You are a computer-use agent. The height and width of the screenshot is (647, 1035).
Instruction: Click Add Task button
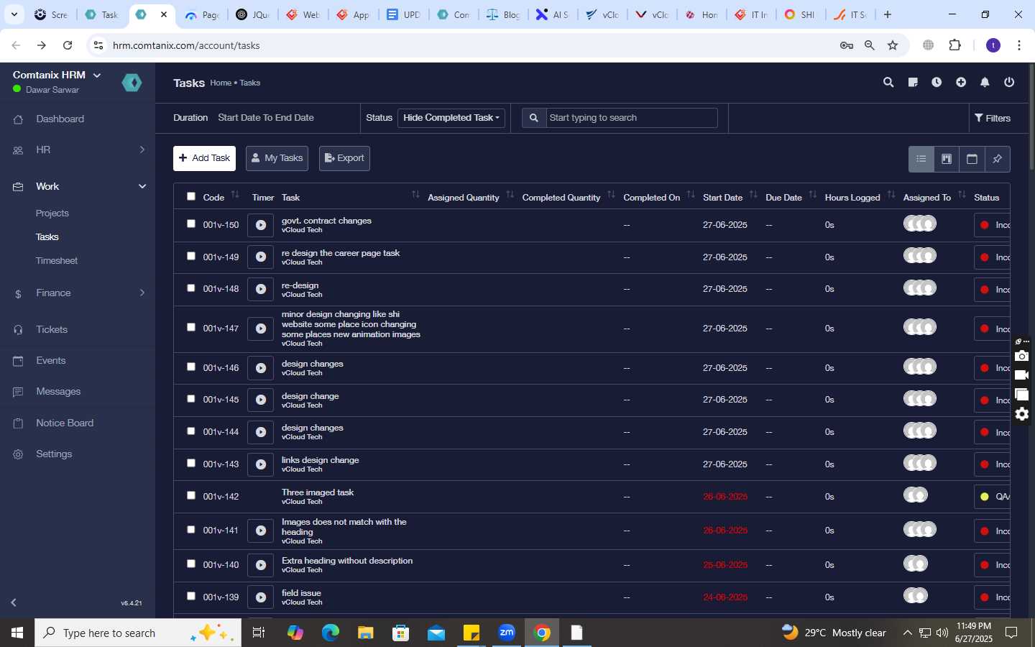pyautogui.click(x=204, y=158)
